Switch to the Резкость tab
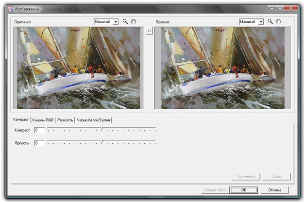Image resolution: width=305 pixels, height=203 pixels. 65,119
